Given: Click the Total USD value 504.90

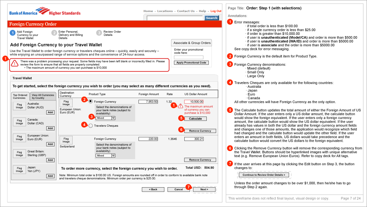Looking at the screenshot, I should click(209, 168).
